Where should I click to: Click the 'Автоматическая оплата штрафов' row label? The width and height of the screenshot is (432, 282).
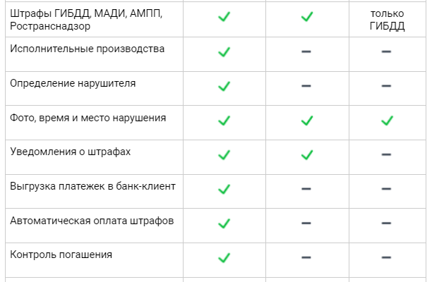[92, 221]
